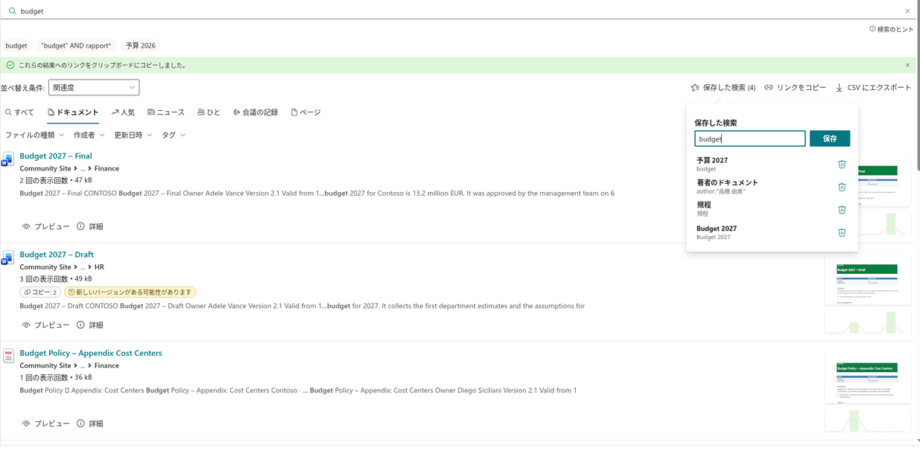
Task: Click the search magnifier icon in search box
Action: coord(12,11)
